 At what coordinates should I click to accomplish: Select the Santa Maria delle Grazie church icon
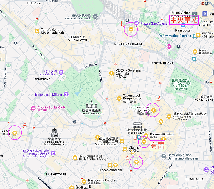coord(54,132)
